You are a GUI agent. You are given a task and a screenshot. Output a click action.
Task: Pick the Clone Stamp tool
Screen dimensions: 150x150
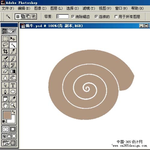[x=5, y=65]
